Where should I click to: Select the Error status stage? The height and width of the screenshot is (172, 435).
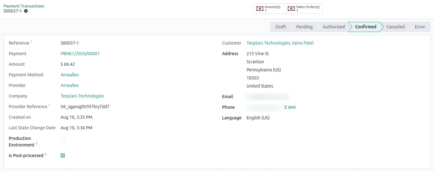pos(420,27)
